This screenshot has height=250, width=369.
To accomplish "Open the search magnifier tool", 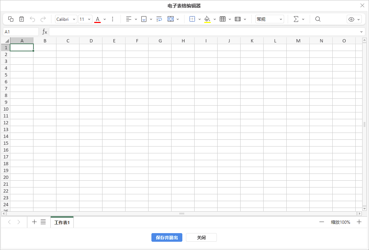I will click(318, 19).
